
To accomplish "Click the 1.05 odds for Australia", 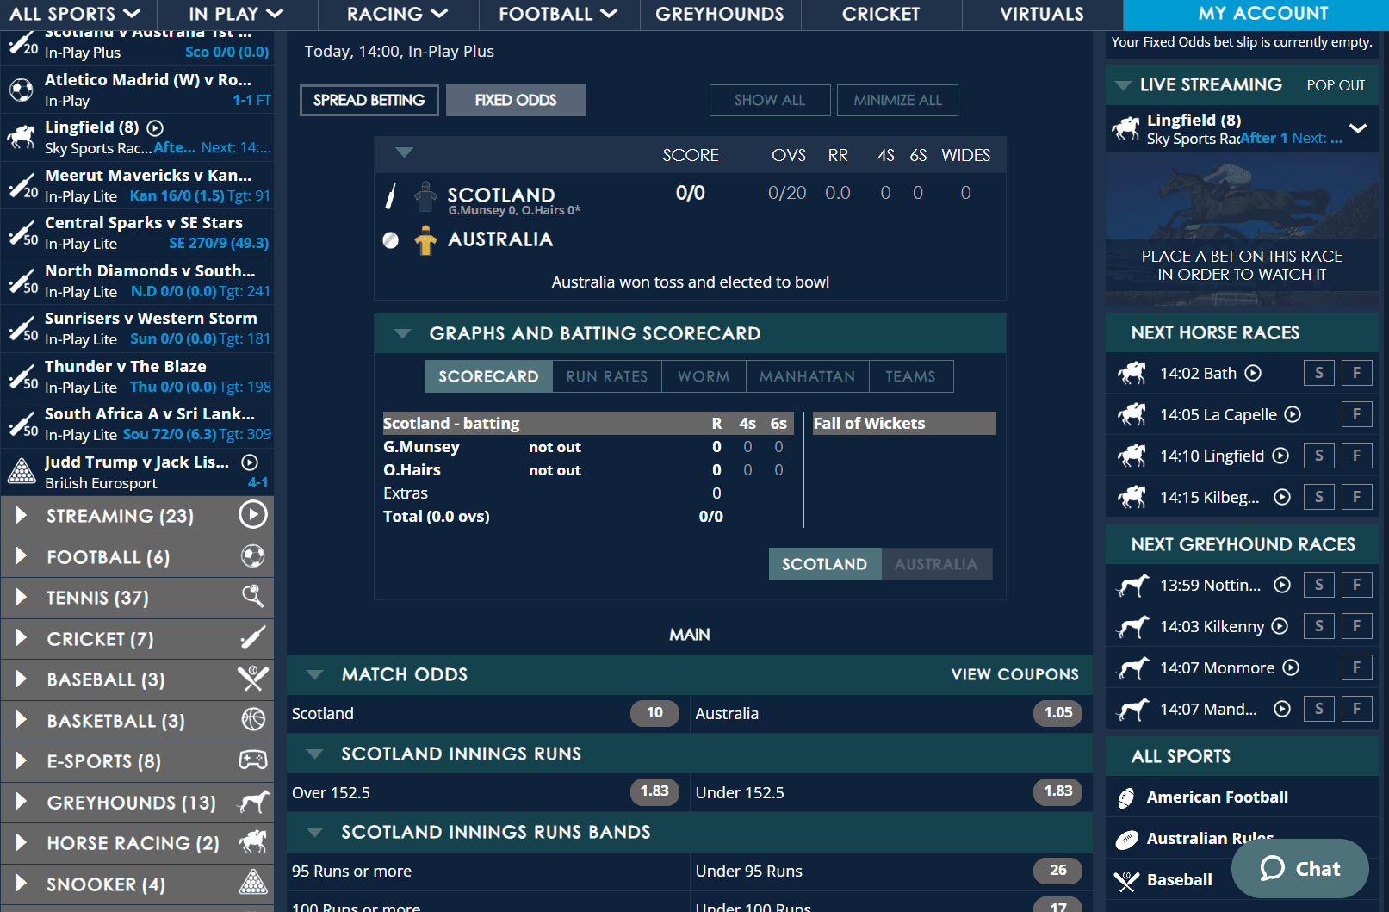I will (x=1057, y=713).
